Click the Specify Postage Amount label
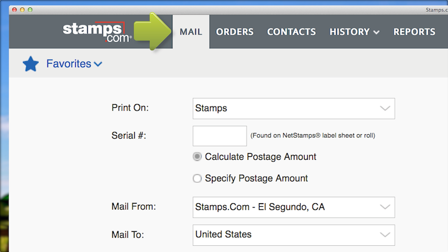448x252 pixels. (256, 179)
